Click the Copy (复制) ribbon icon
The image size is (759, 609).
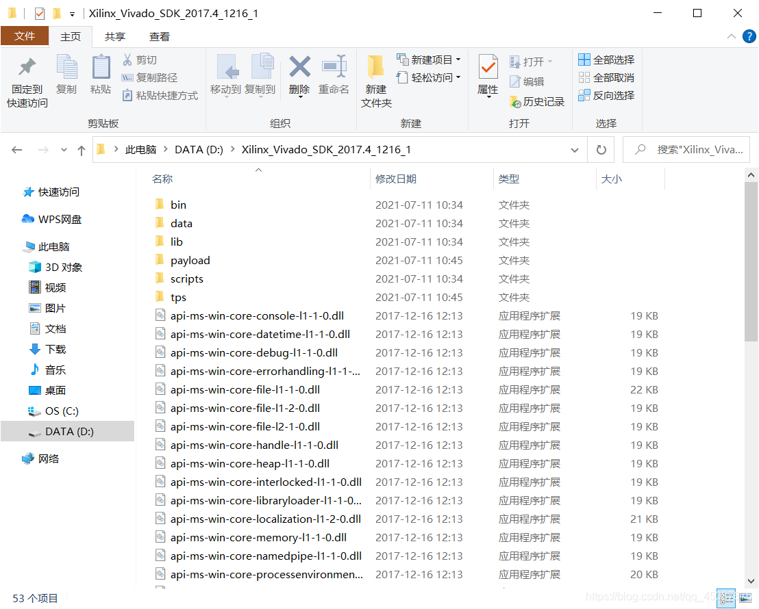[x=66, y=74]
